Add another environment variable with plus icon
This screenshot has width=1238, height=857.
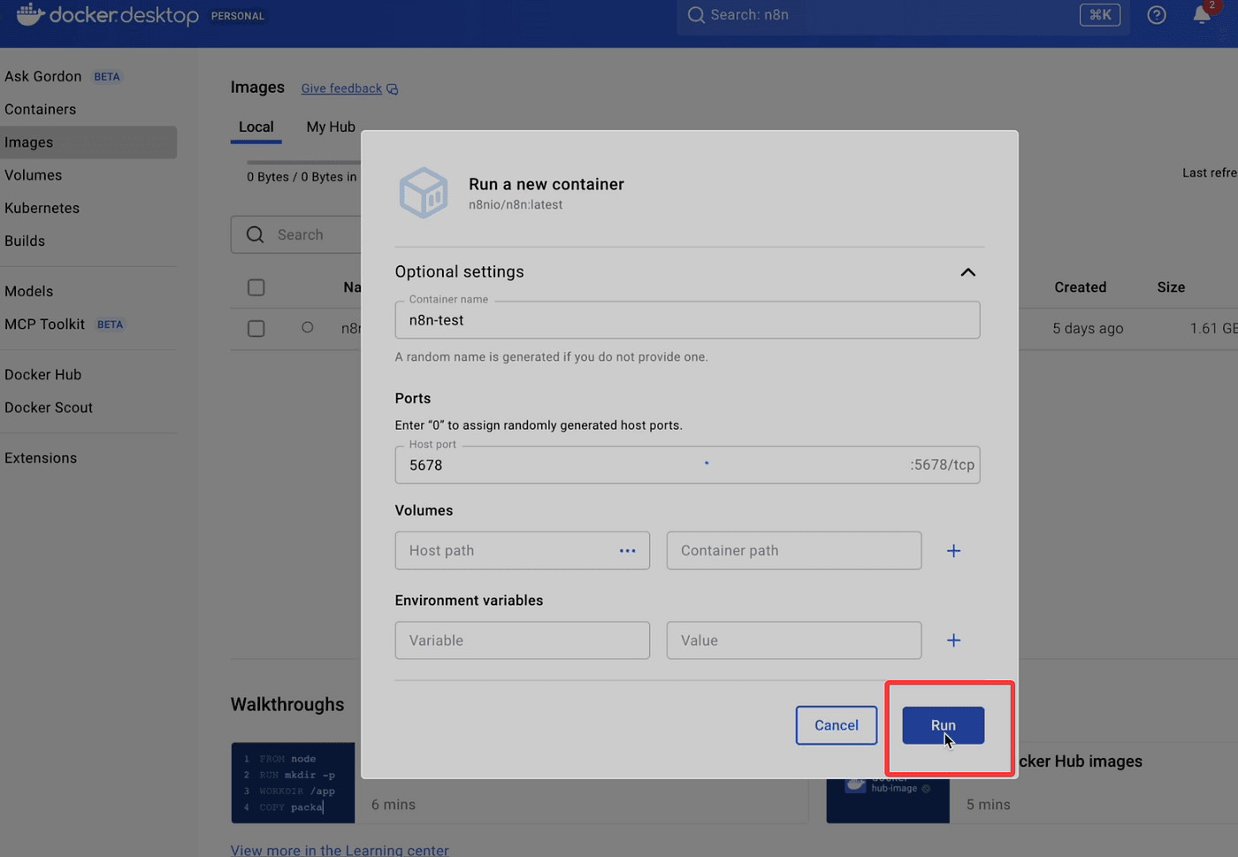(953, 640)
